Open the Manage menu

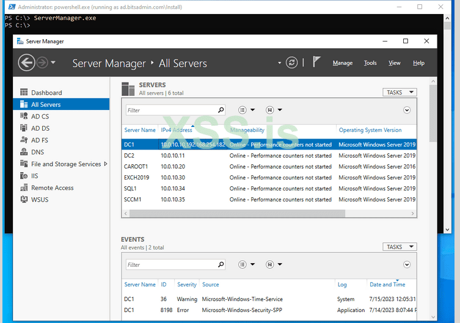(x=342, y=63)
